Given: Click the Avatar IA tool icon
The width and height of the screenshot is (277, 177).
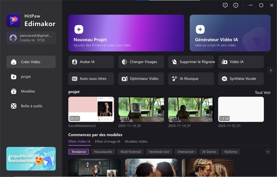Looking at the screenshot, I should coord(75,62).
